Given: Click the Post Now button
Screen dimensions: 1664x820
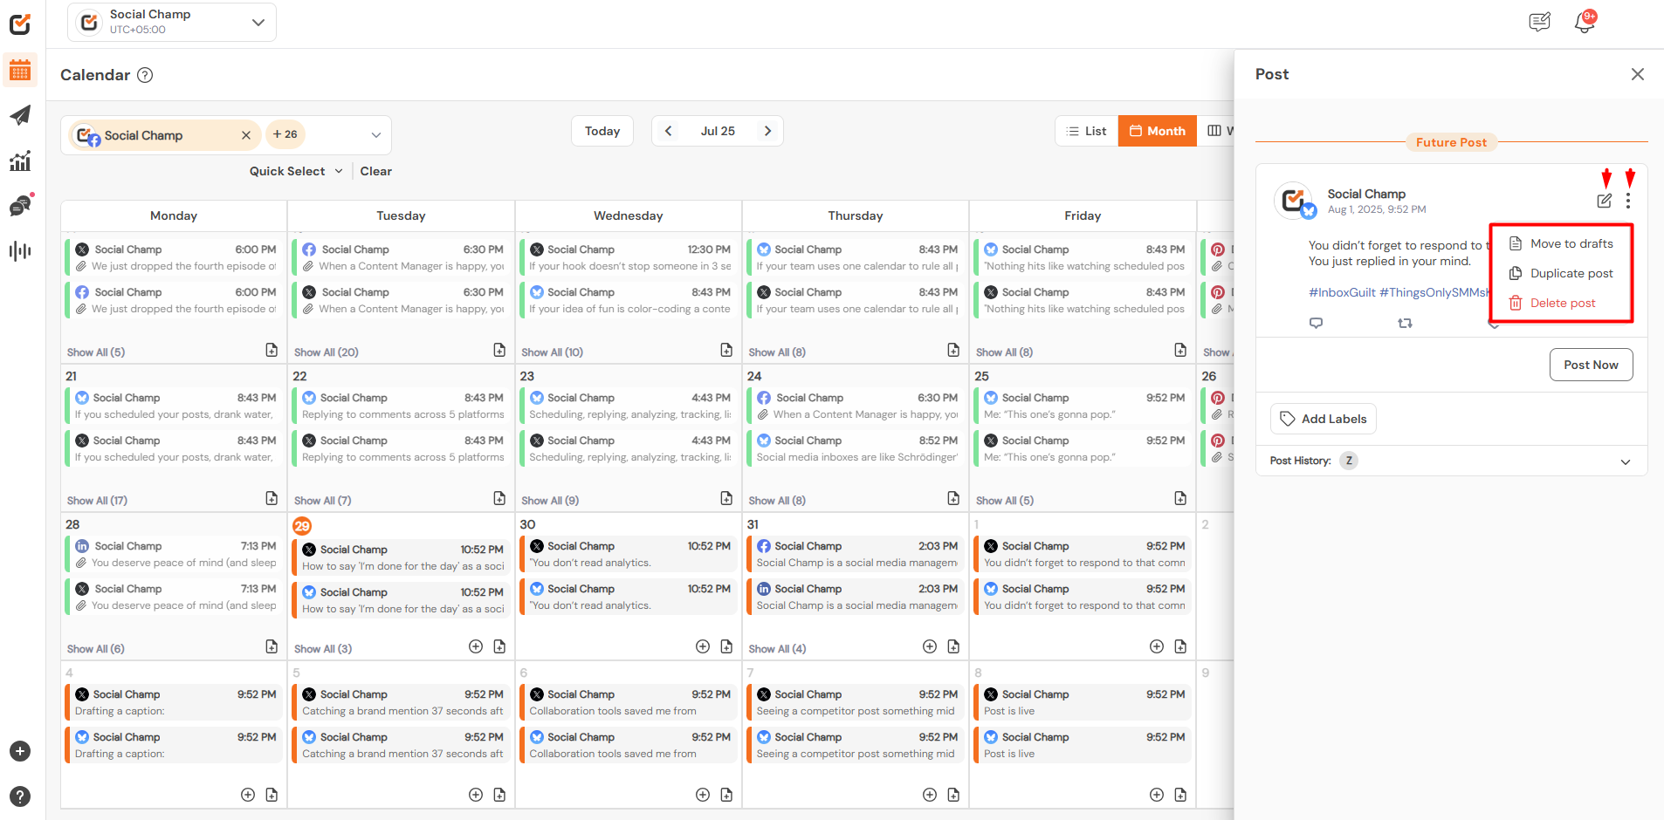Looking at the screenshot, I should [1591, 365].
